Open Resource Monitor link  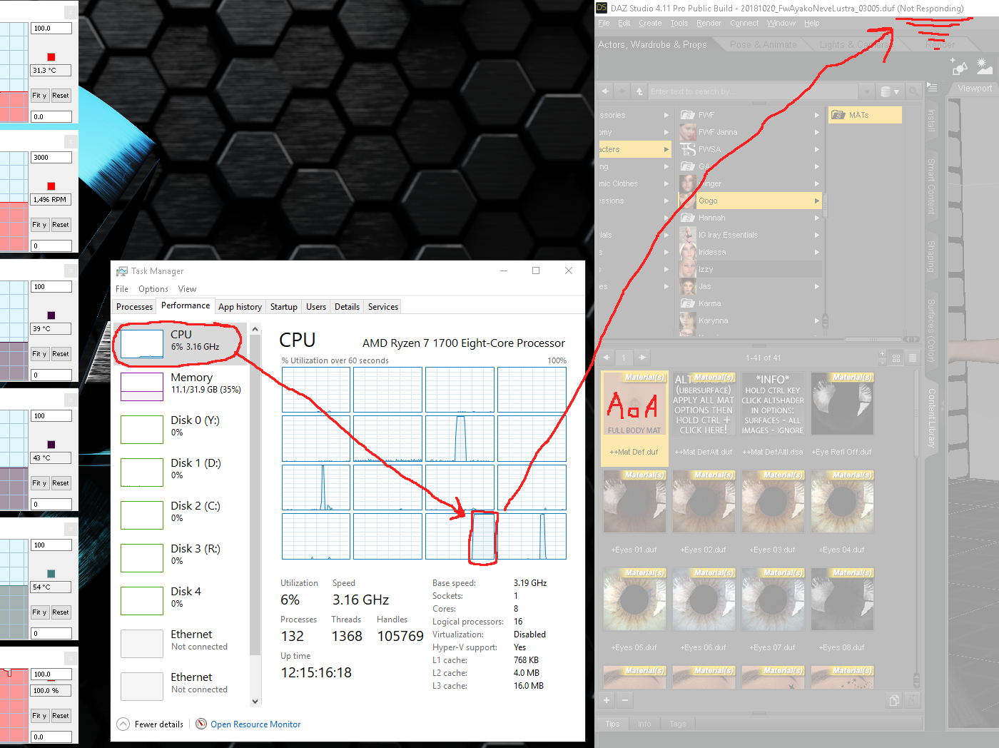pos(255,724)
